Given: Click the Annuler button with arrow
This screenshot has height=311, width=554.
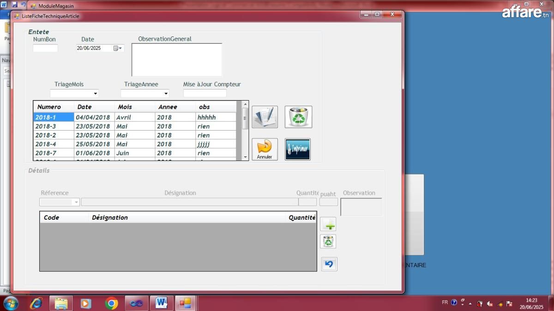Looking at the screenshot, I should 265,149.
